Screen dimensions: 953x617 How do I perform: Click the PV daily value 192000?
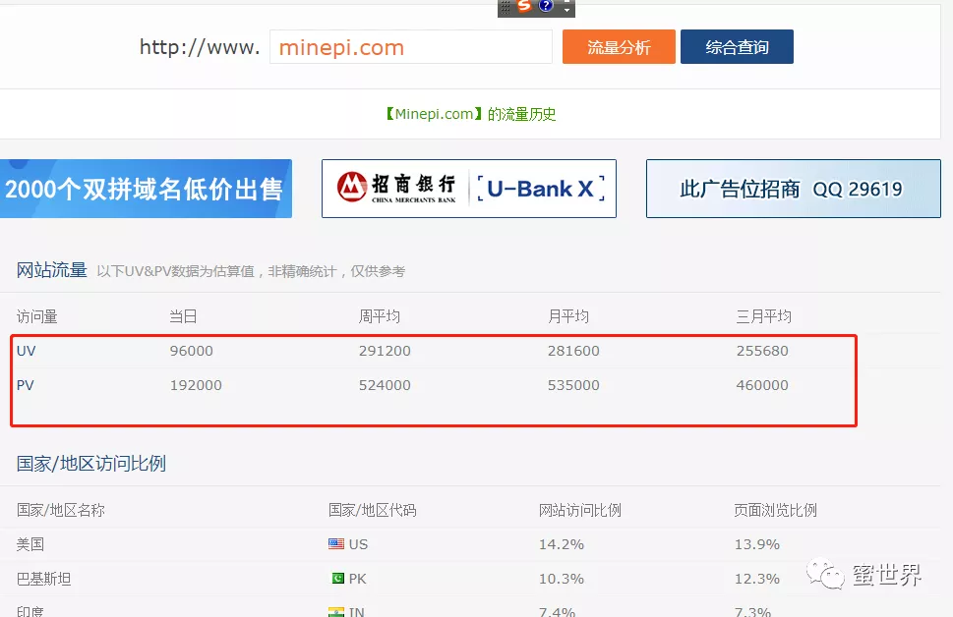pyautogui.click(x=196, y=385)
